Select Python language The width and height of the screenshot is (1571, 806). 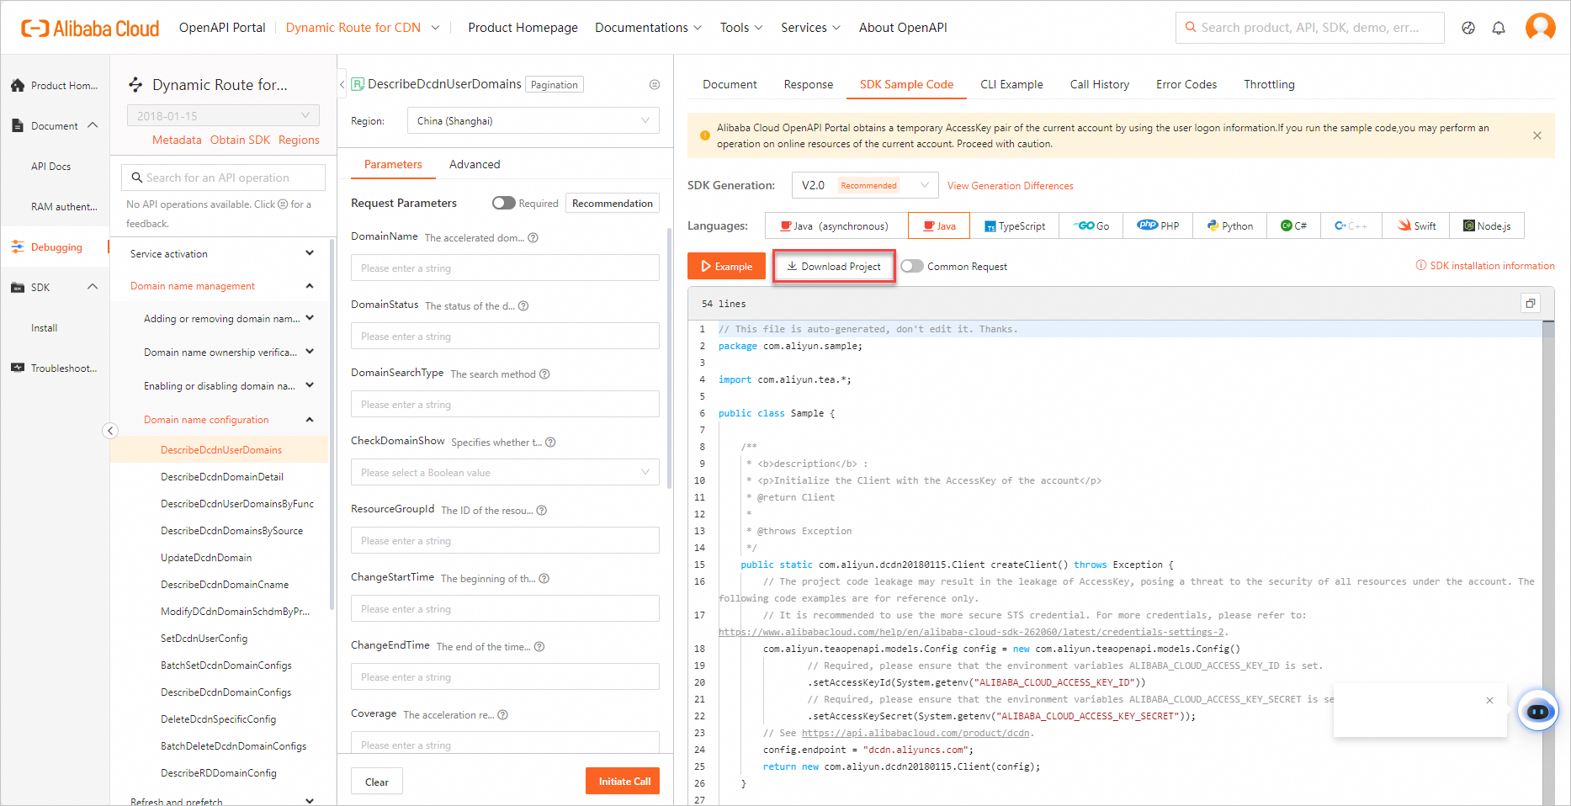click(1229, 225)
